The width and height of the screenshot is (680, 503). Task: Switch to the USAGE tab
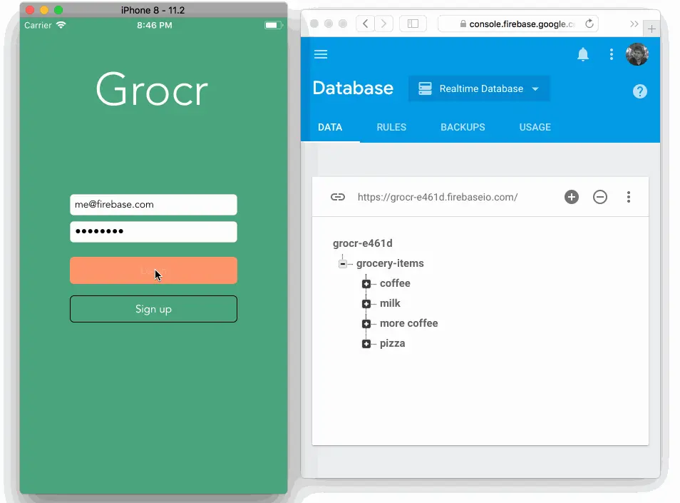click(x=535, y=127)
